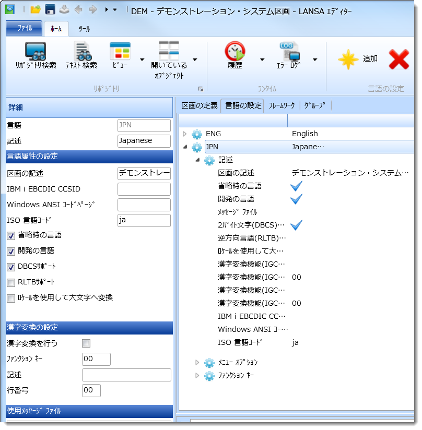Image resolution: width=422 pixels, height=430 pixels.
Task: Click the red X delete icon
Action: pos(399,59)
